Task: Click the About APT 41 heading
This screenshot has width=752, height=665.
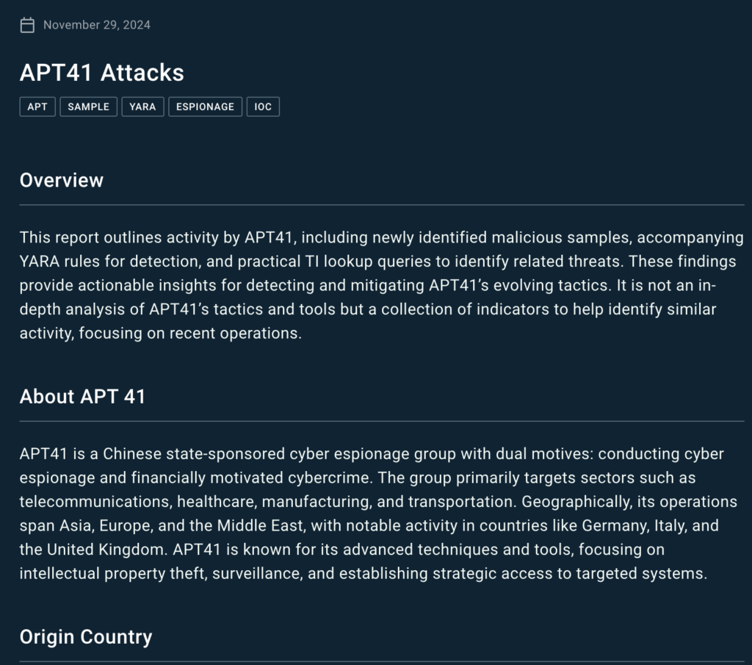Action: pos(83,396)
